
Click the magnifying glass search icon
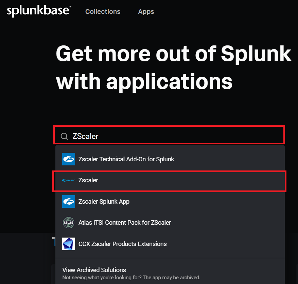click(64, 137)
